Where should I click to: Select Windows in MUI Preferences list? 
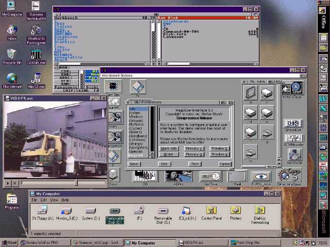(x=136, y=117)
